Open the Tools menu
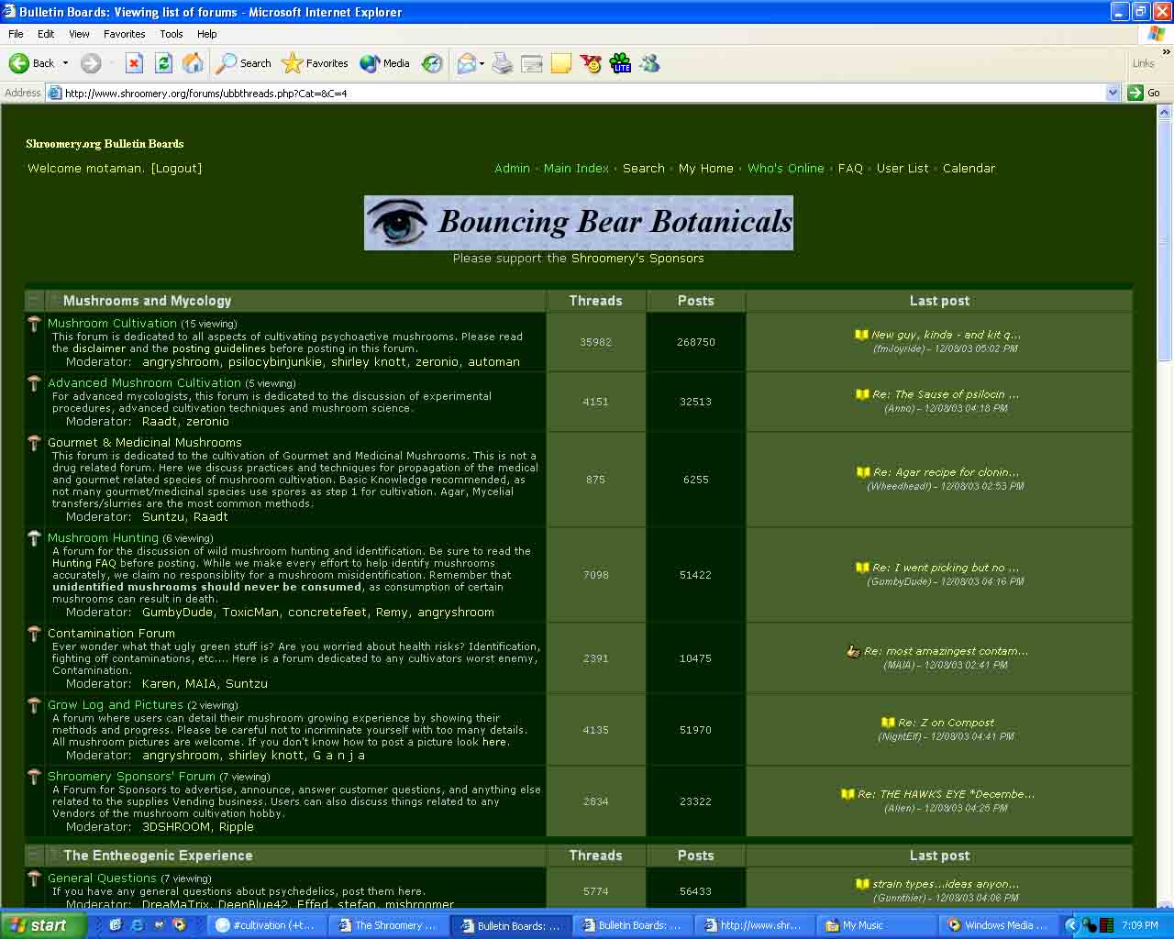 point(172,34)
